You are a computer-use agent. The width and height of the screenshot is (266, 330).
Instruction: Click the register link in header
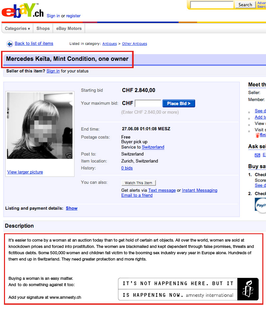(x=73, y=16)
